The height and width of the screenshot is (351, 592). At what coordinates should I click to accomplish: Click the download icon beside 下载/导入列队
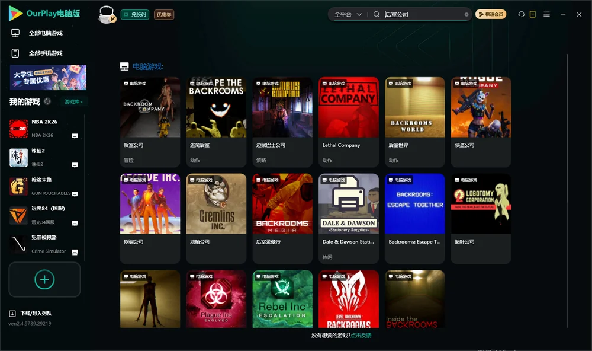(x=12, y=314)
